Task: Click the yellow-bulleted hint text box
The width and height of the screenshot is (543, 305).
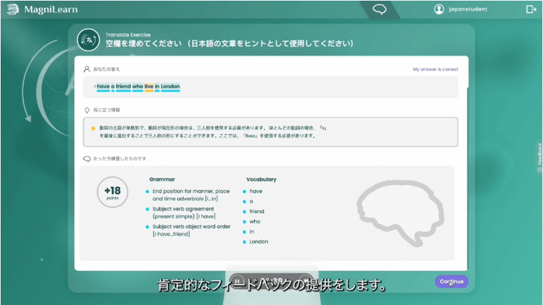Action: click(x=270, y=132)
